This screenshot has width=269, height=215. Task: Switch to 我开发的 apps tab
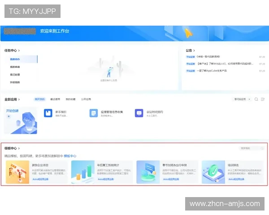coord(39,99)
